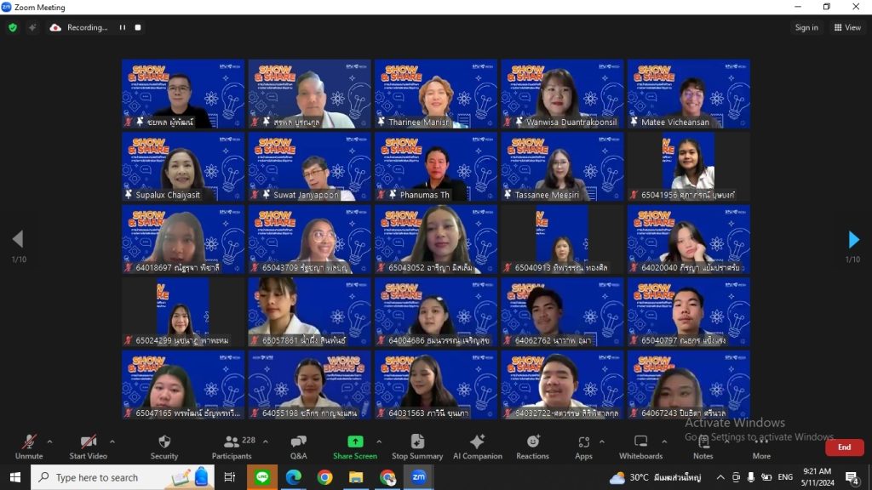Open Task View on taskbar

click(x=229, y=477)
